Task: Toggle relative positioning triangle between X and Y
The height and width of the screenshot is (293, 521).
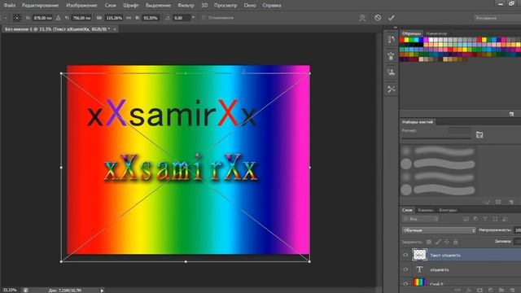Action: (x=59, y=18)
